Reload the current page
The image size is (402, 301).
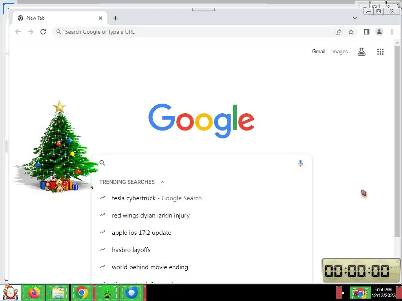tap(43, 32)
